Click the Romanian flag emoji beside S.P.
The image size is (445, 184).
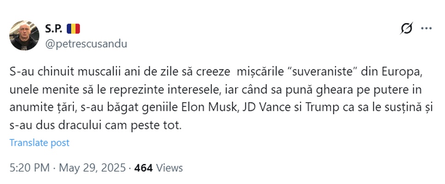click(73, 29)
